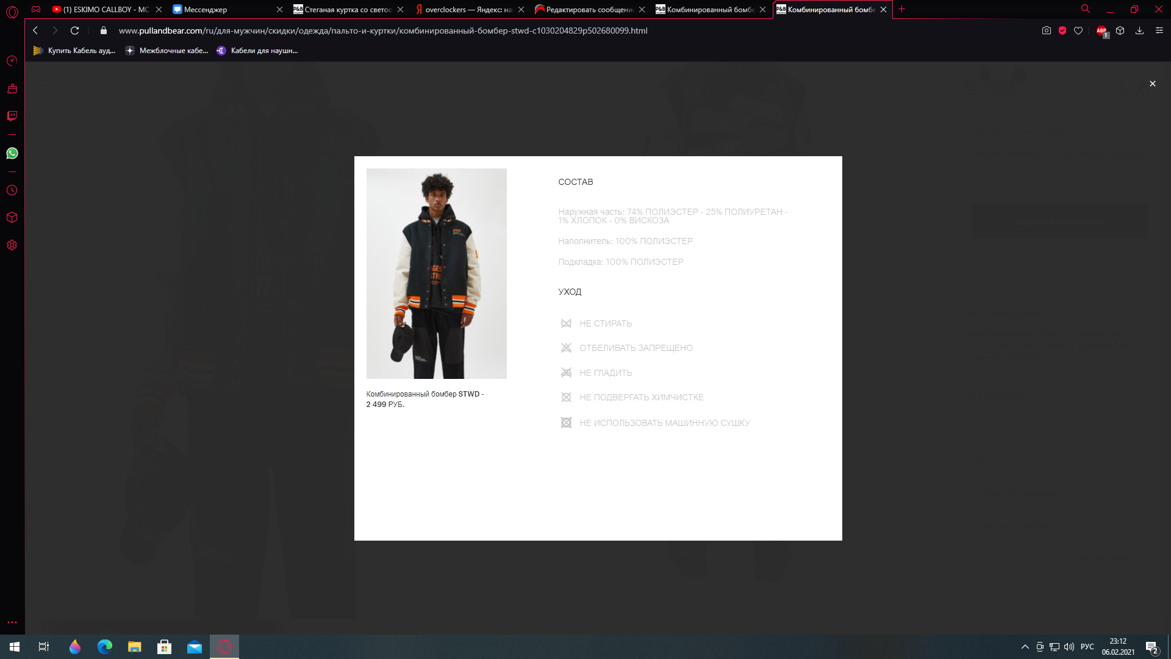Reload the current page

74,31
